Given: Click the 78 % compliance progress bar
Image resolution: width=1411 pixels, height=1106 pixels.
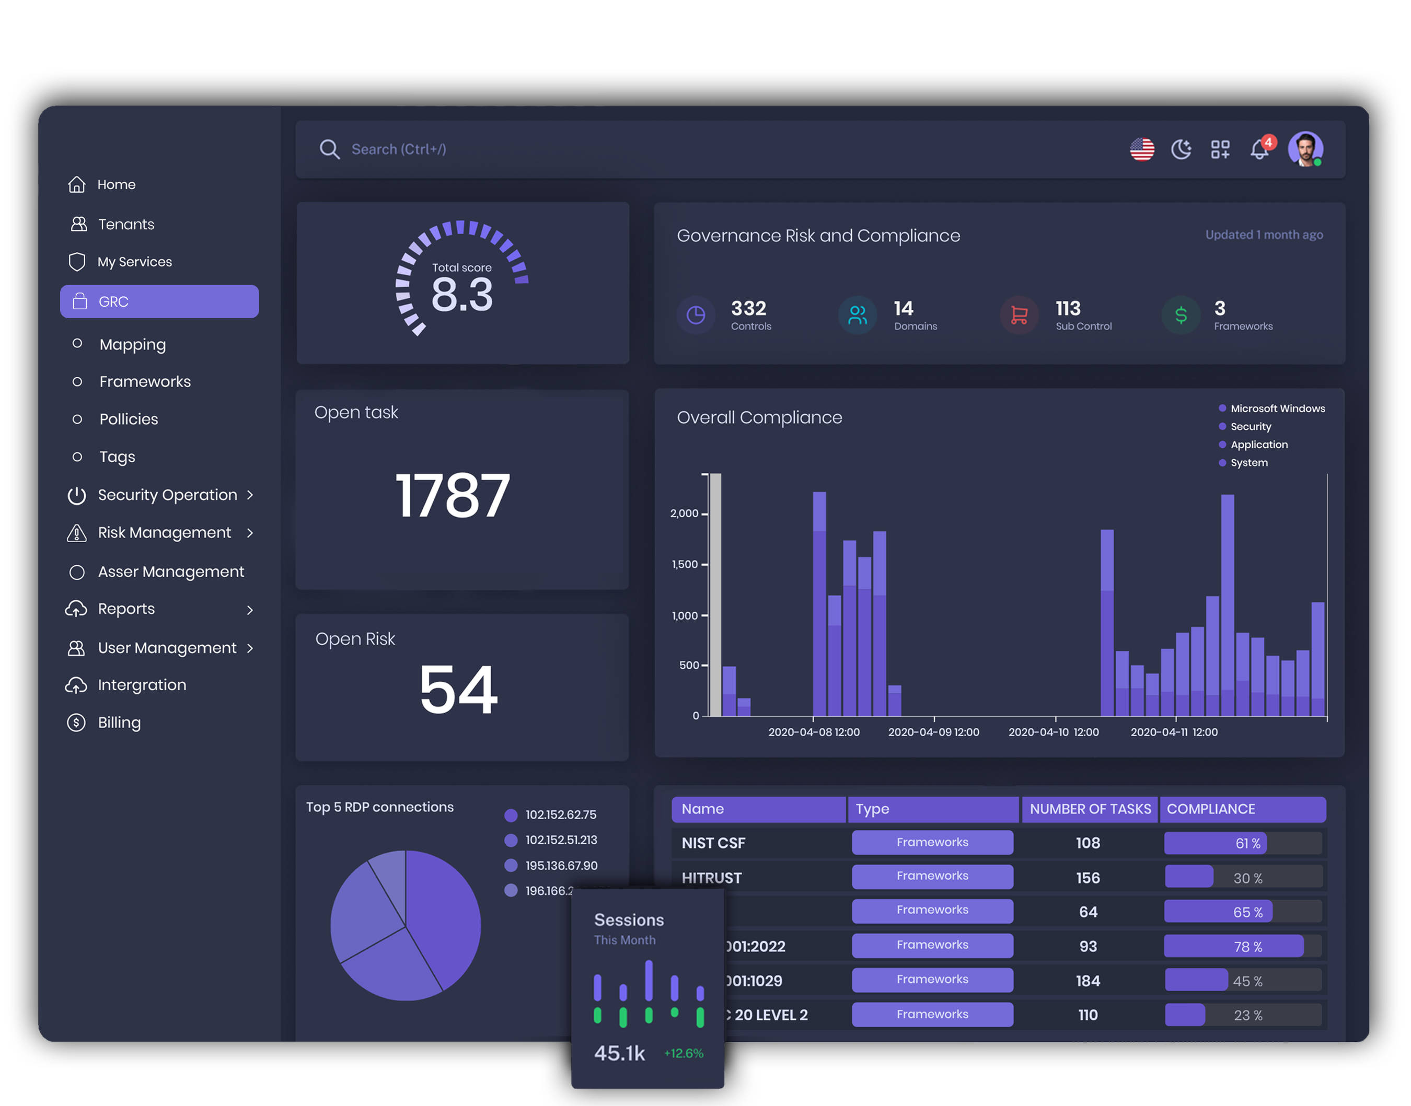Looking at the screenshot, I should click(x=1243, y=947).
